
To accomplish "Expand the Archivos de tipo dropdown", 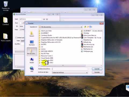I will pyautogui.click(x=87, y=72).
